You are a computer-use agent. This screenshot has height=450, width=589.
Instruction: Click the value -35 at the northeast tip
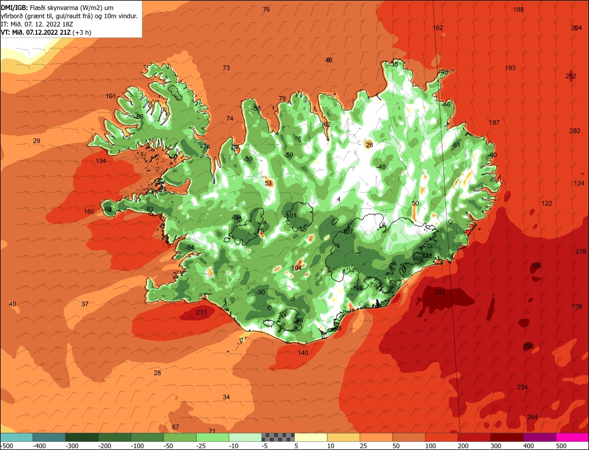393,64
